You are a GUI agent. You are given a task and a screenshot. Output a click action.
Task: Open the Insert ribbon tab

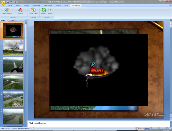[x=18, y=5]
